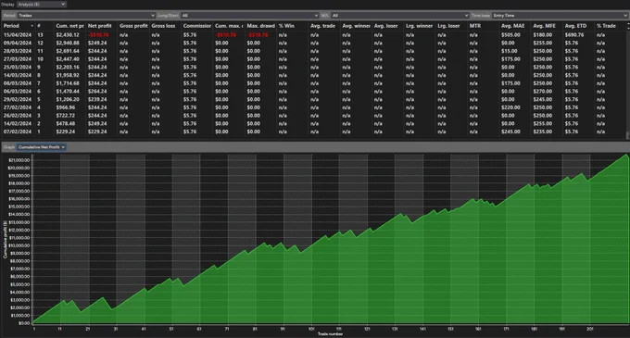Screen dimensions: 630x338
Task: Click the $1,206.20 cumulative net profit cell
Action: pos(68,99)
